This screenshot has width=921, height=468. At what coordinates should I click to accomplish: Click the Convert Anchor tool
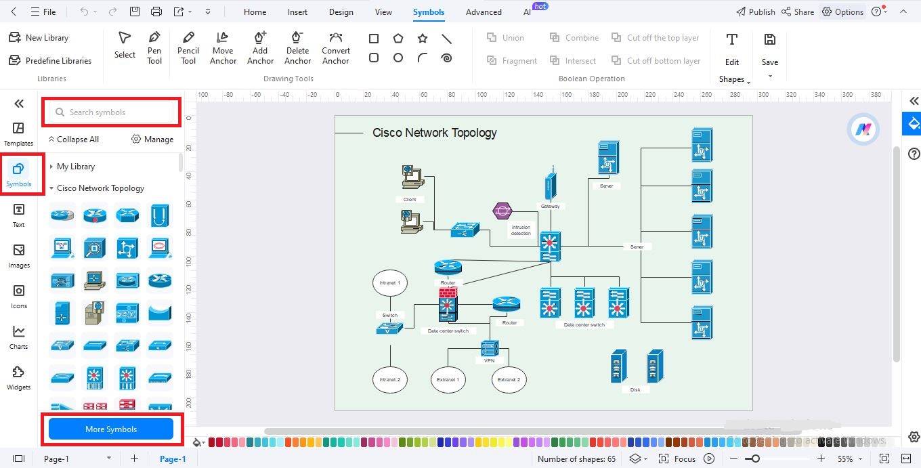pyautogui.click(x=336, y=47)
